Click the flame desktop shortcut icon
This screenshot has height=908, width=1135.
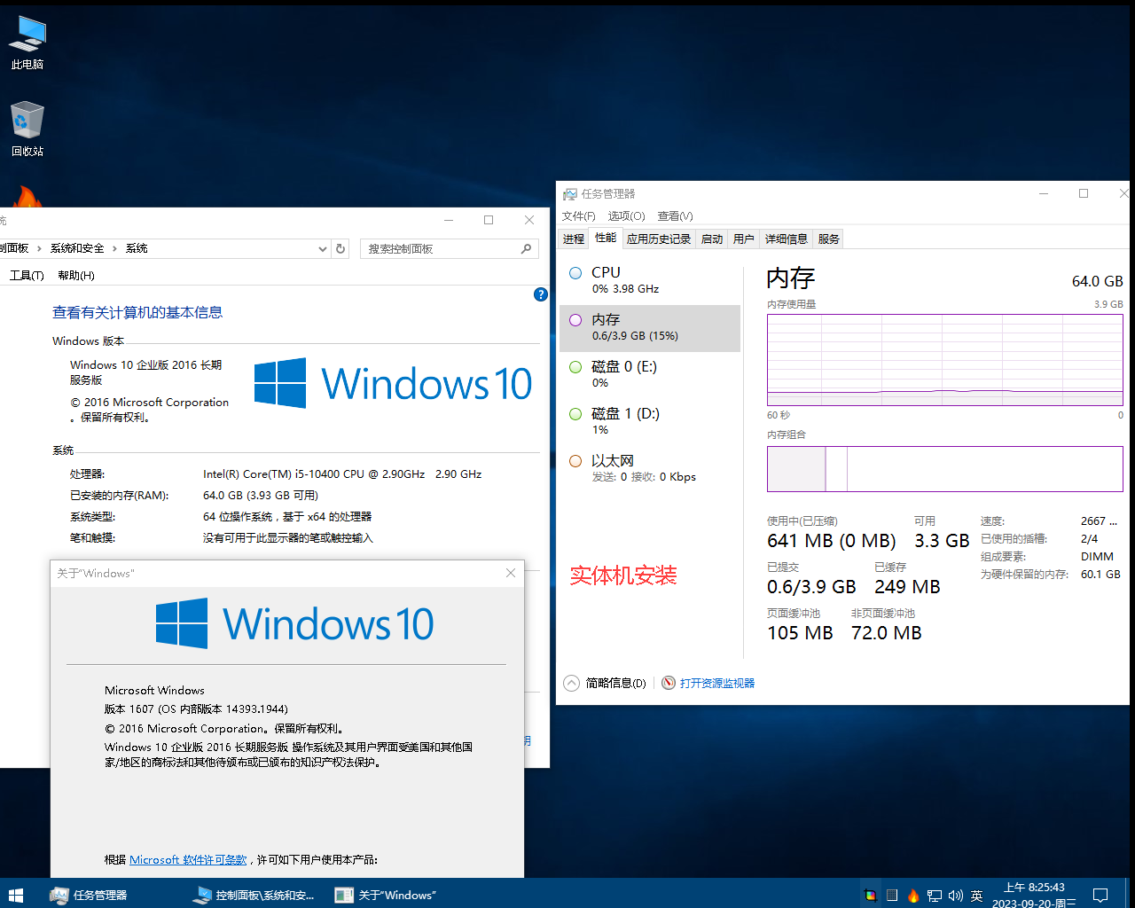pyautogui.click(x=27, y=197)
